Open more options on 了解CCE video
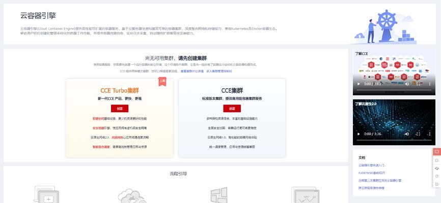 pyautogui.click(x=429, y=84)
